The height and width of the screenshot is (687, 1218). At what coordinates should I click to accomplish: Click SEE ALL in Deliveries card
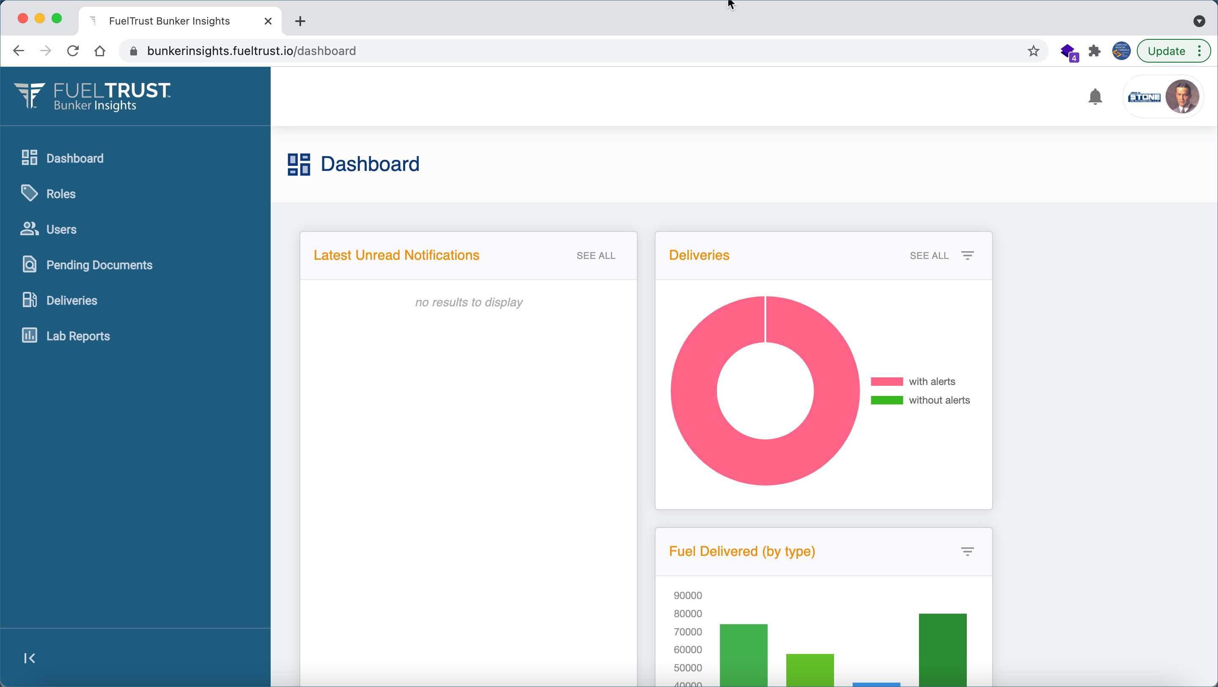pyautogui.click(x=929, y=256)
